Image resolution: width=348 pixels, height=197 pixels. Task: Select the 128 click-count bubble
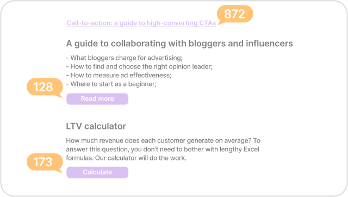click(45, 87)
